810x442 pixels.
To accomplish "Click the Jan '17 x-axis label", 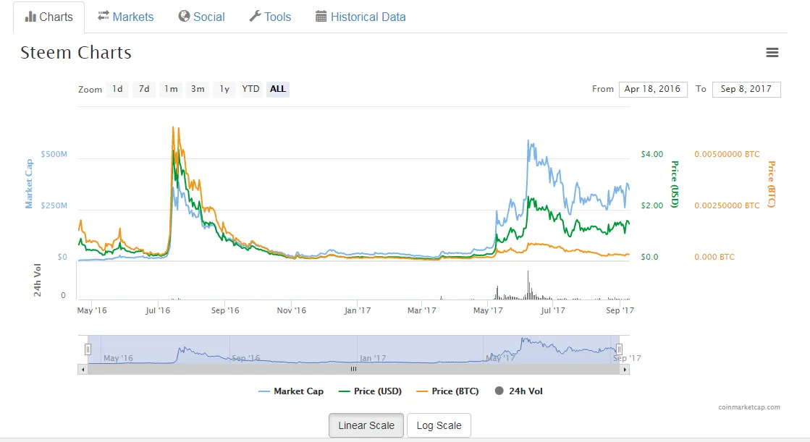I will pyautogui.click(x=358, y=310).
